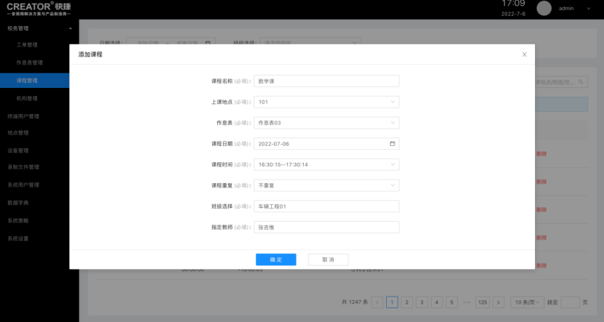Open 终端用户管理 in the sidebar
Screen dimensions: 604x322
click(23, 116)
